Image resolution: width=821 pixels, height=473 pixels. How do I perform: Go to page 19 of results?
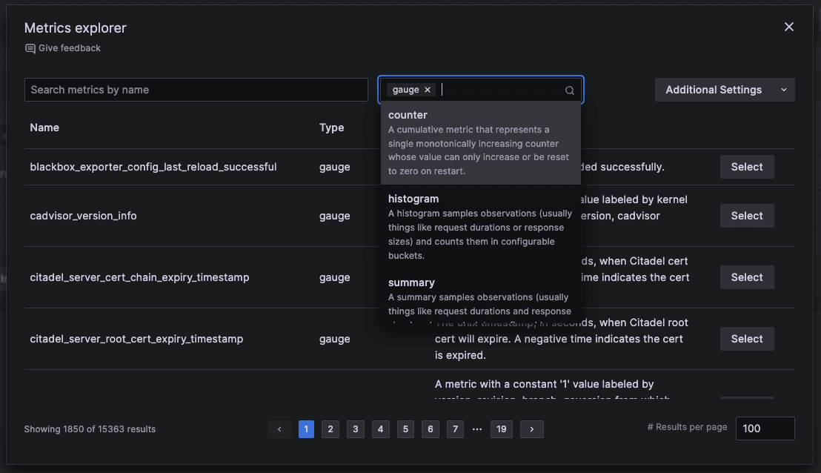point(502,429)
